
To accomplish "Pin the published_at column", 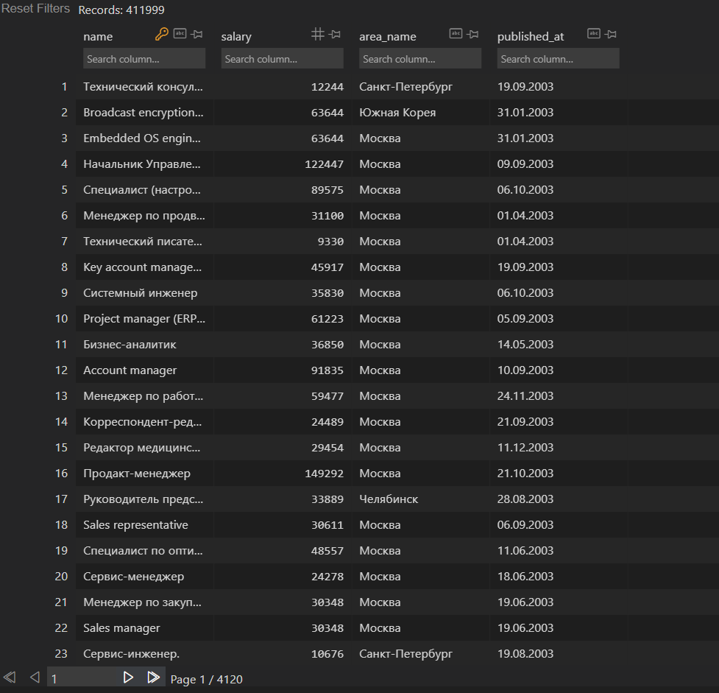I will pos(612,34).
